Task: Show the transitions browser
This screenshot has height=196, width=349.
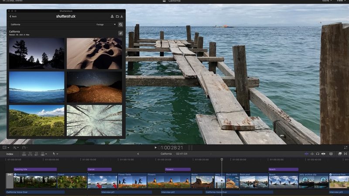Action: tap(346, 154)
